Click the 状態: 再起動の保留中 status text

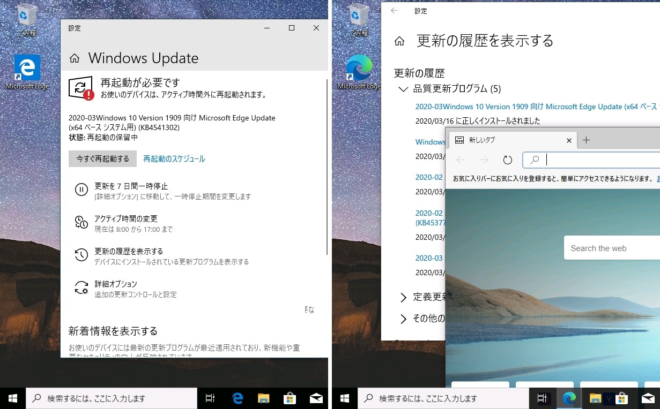[103, 138]
